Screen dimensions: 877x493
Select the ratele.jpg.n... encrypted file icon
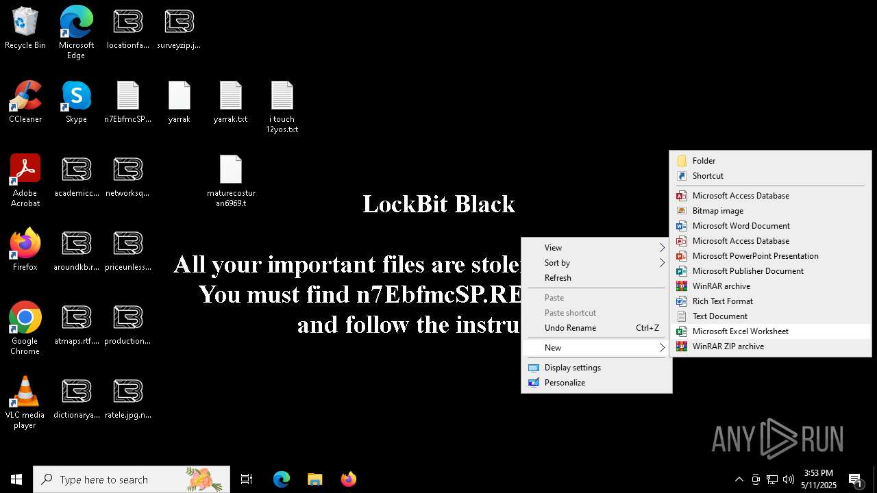coord(127,399)
